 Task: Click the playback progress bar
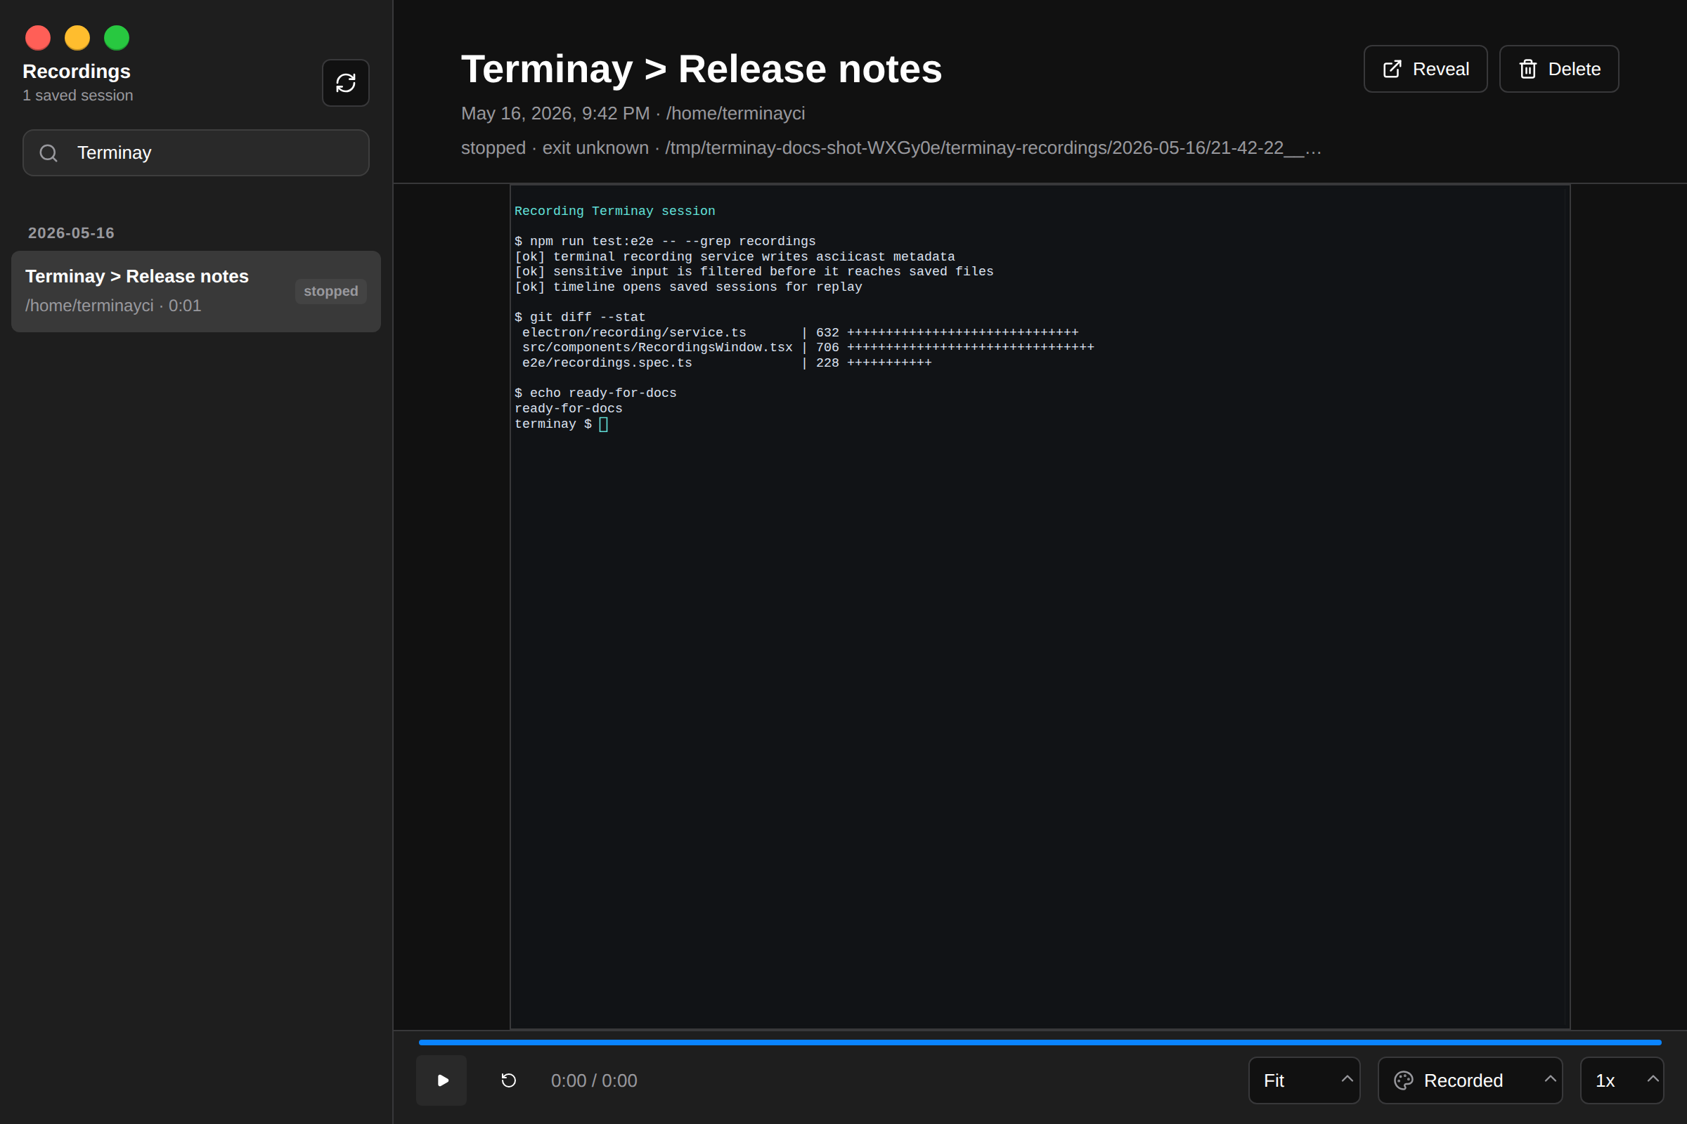[x=1040, y=1042]
